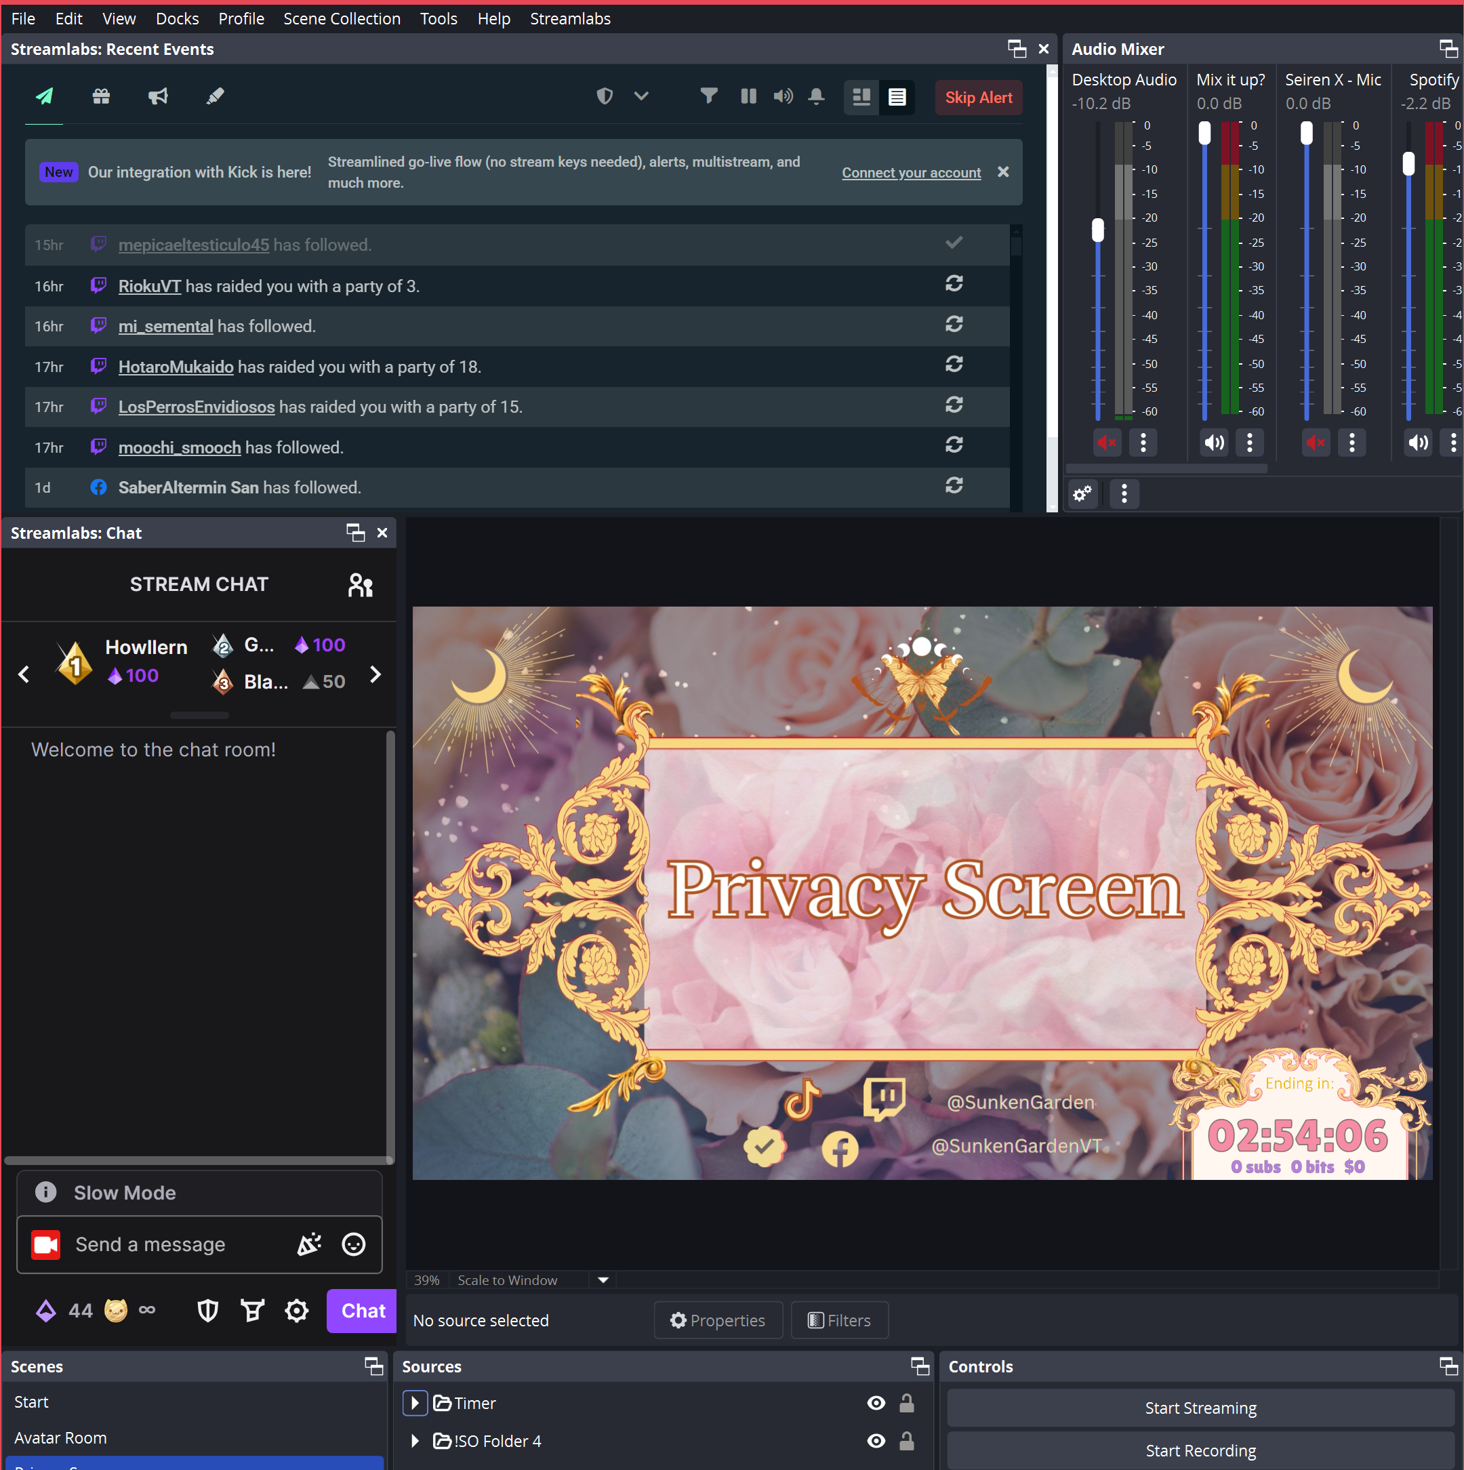1464x1470 pixels.
Task: Expand the Timer source group
Action: 415,1403
